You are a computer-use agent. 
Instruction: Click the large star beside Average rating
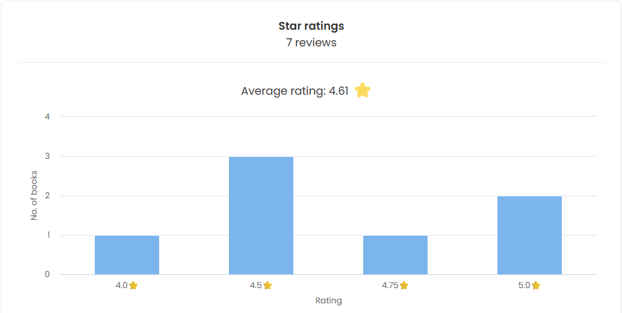click(363, 91)
